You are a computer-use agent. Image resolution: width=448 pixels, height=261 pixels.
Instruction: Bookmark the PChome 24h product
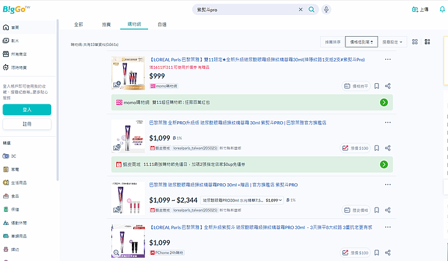376,253
